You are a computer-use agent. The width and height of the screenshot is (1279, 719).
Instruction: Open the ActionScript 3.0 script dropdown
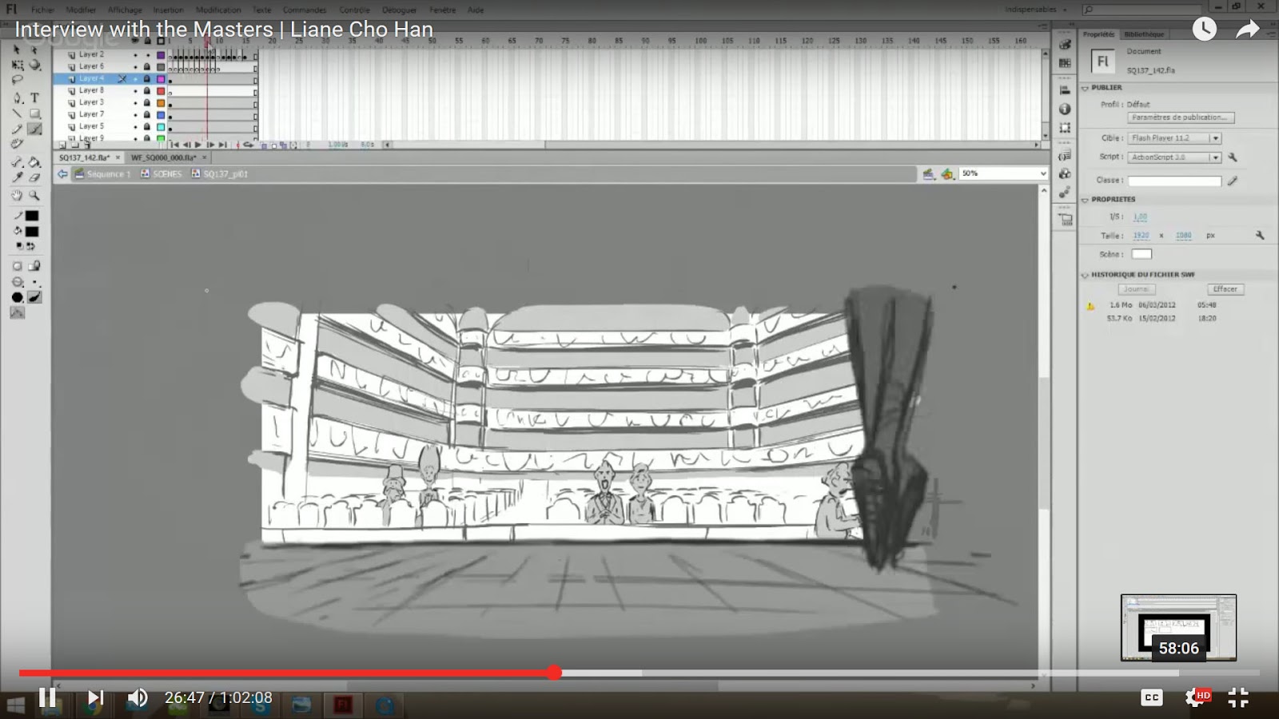click(x=1216, y=157)
